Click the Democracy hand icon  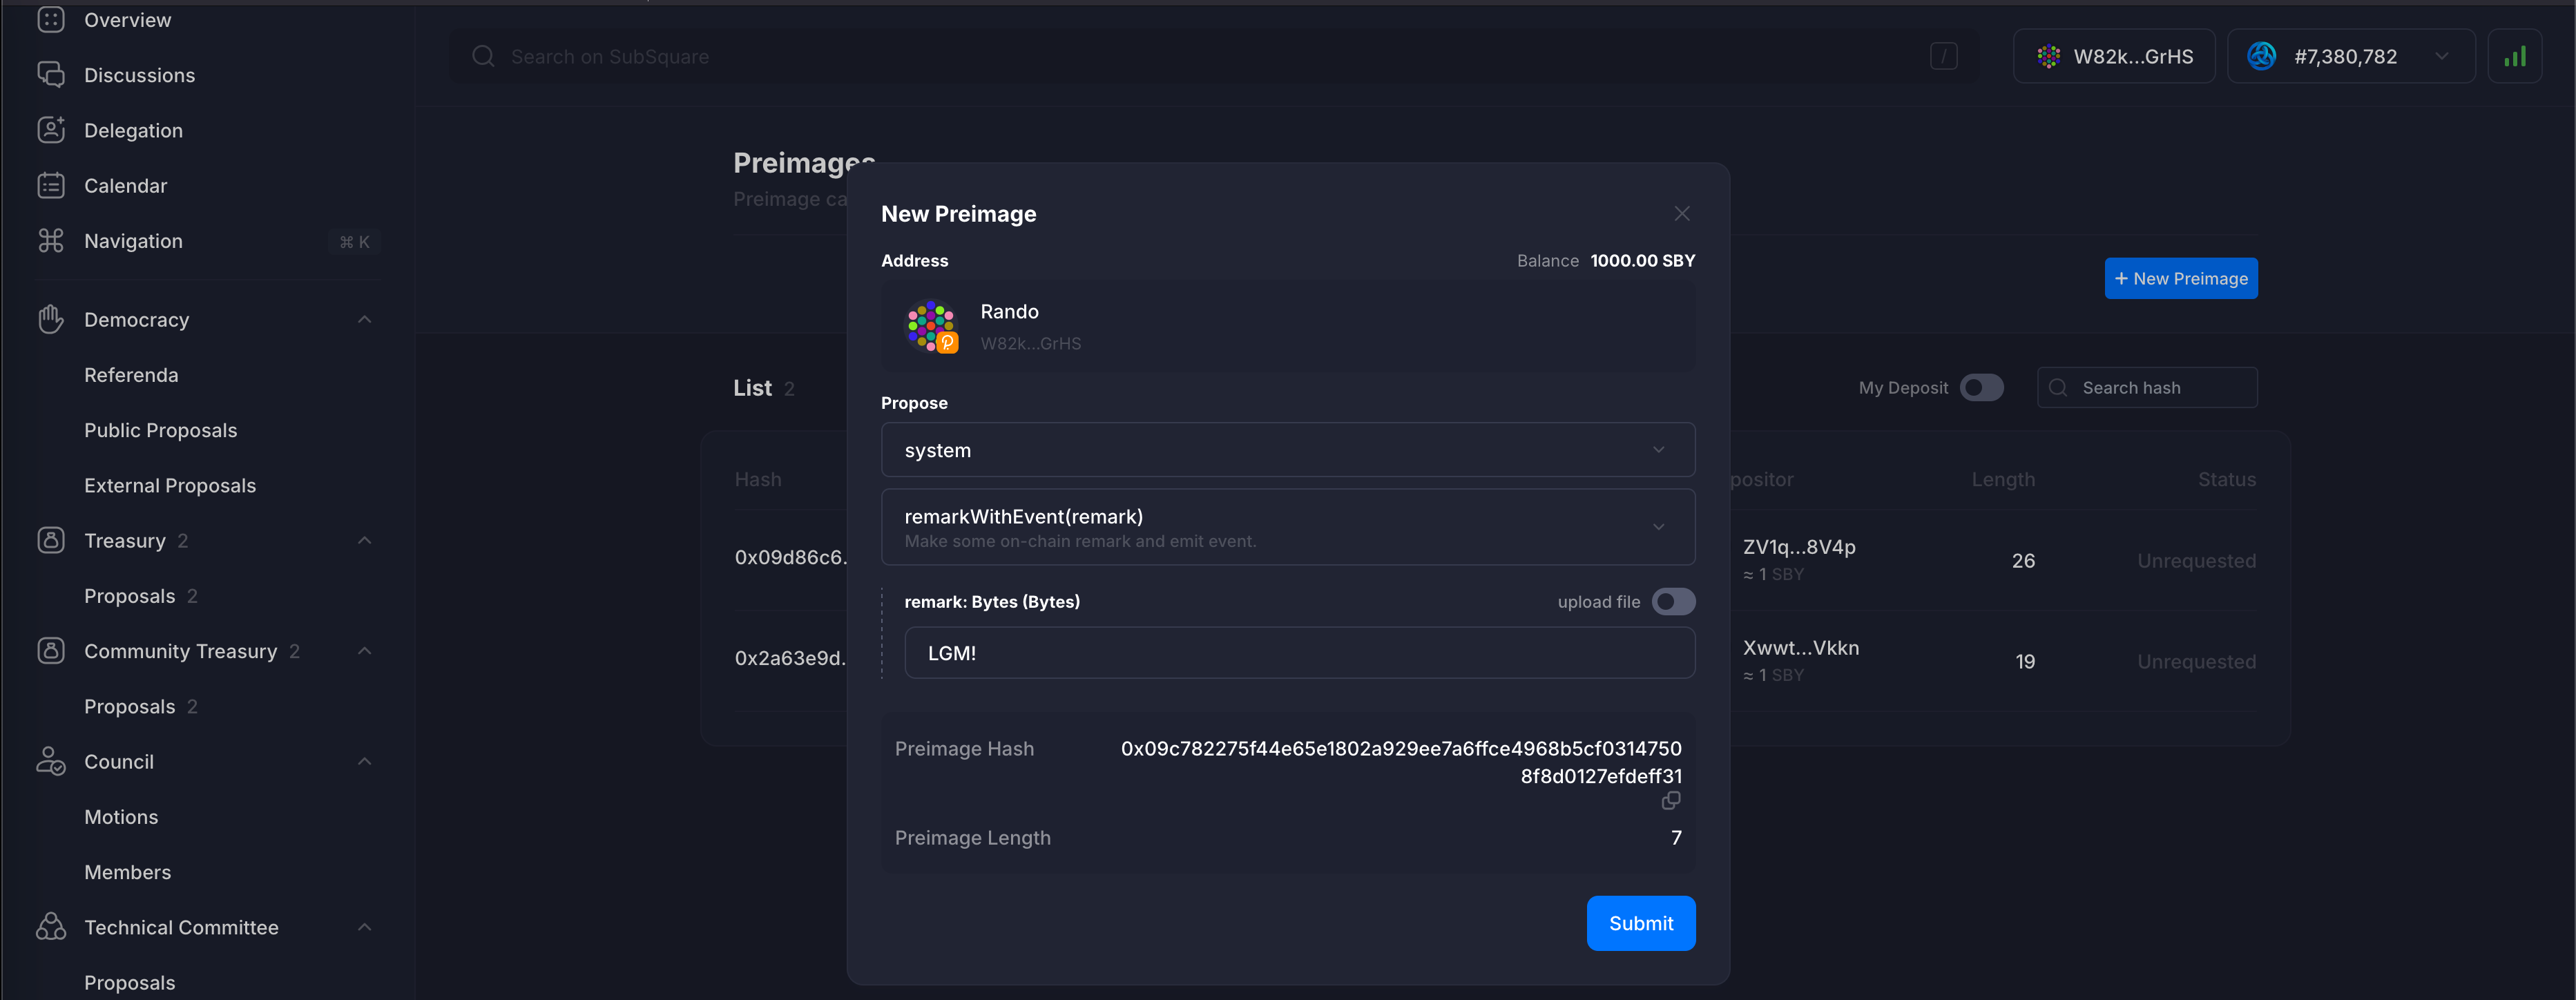(51, 320)
